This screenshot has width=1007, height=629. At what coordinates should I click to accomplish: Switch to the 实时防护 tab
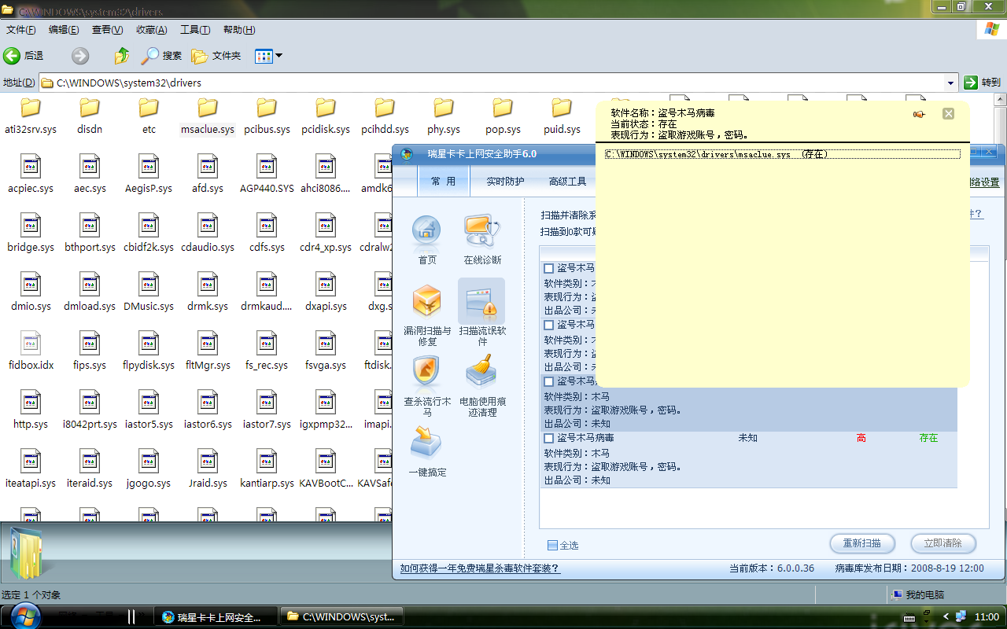[504, 182]
